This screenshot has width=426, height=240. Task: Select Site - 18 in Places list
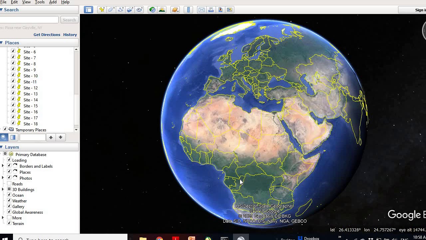tap(31, 124)
